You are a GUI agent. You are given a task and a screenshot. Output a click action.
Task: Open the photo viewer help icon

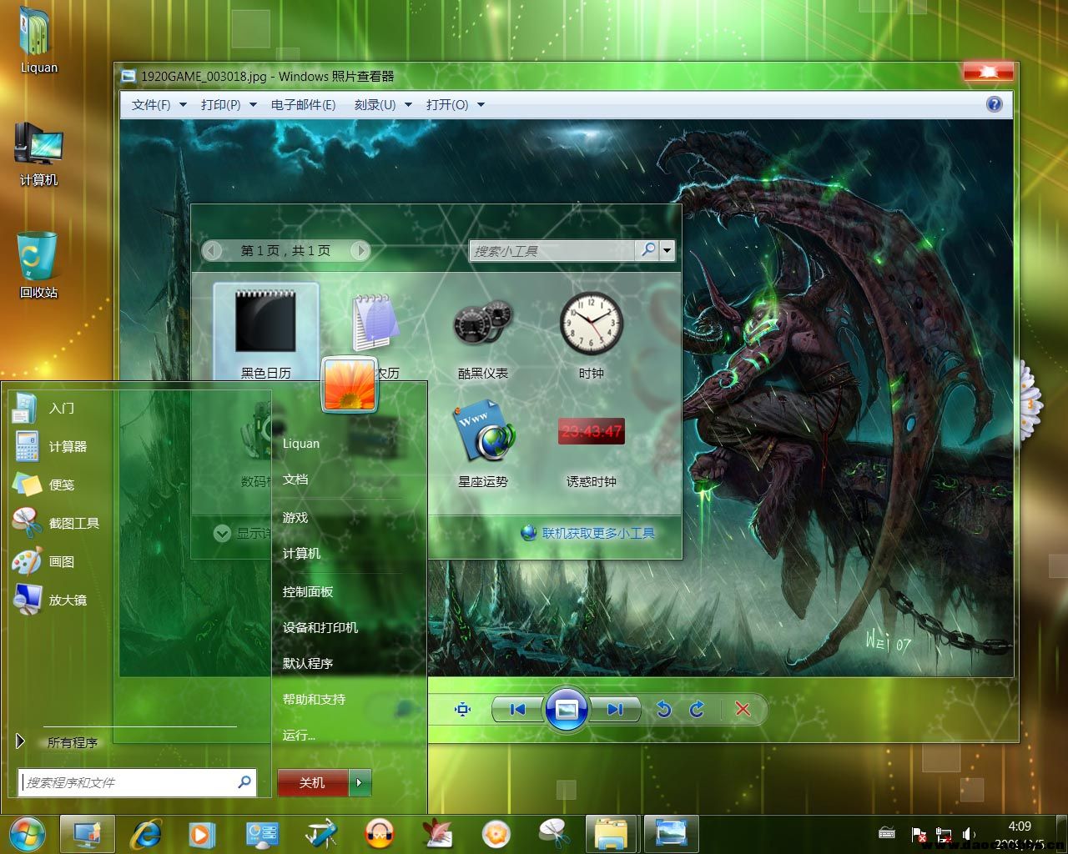[x=994, y=104]
